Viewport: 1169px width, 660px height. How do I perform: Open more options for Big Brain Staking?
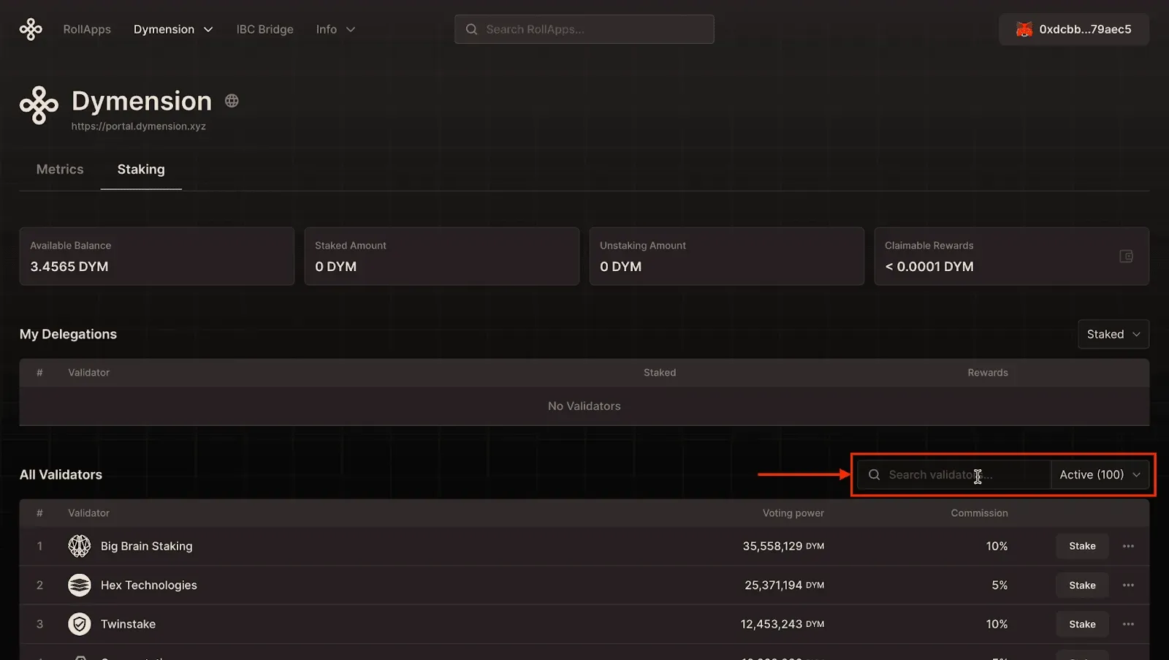1128,546
